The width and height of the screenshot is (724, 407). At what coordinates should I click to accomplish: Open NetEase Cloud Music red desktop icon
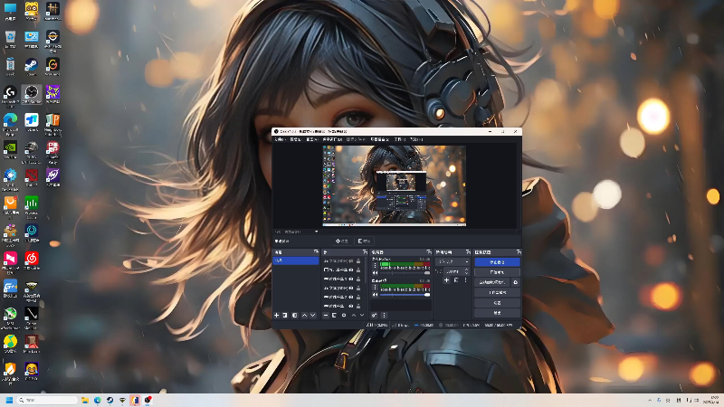point(32,260)
